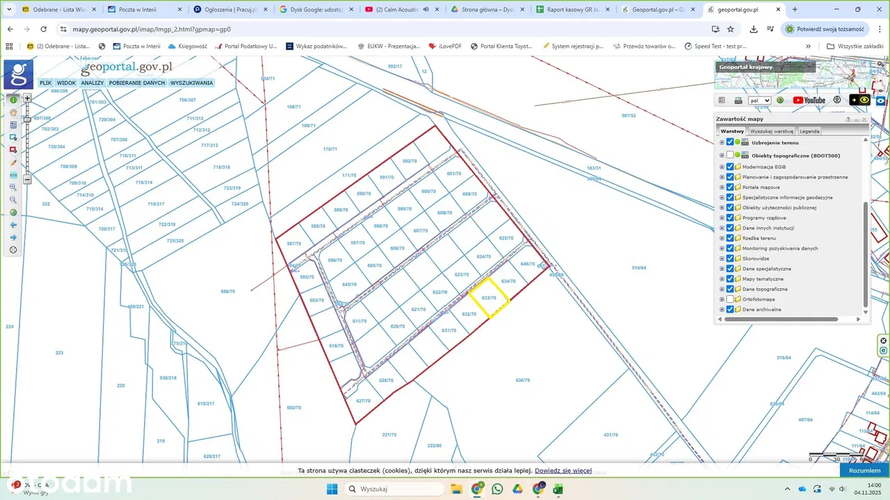Open the YouTube link in map toolbar
The height and width of the screenshot is (500, 890).
[x=809, y=100]
